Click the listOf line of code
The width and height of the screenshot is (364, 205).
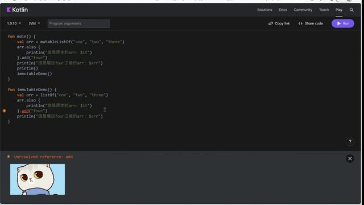(63, 95)
